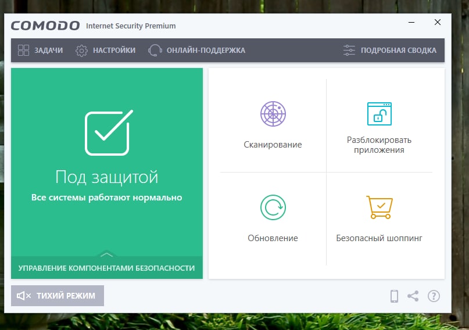The image size is (469, 330).
Task: Select ОНЛАЙН-ПОДДЕРЖКА label
Action: (x=206, y=51)
